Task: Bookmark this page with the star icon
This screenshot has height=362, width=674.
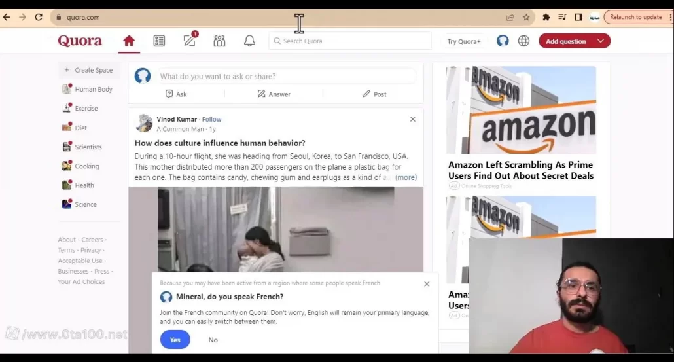Action: pos(526,18)
